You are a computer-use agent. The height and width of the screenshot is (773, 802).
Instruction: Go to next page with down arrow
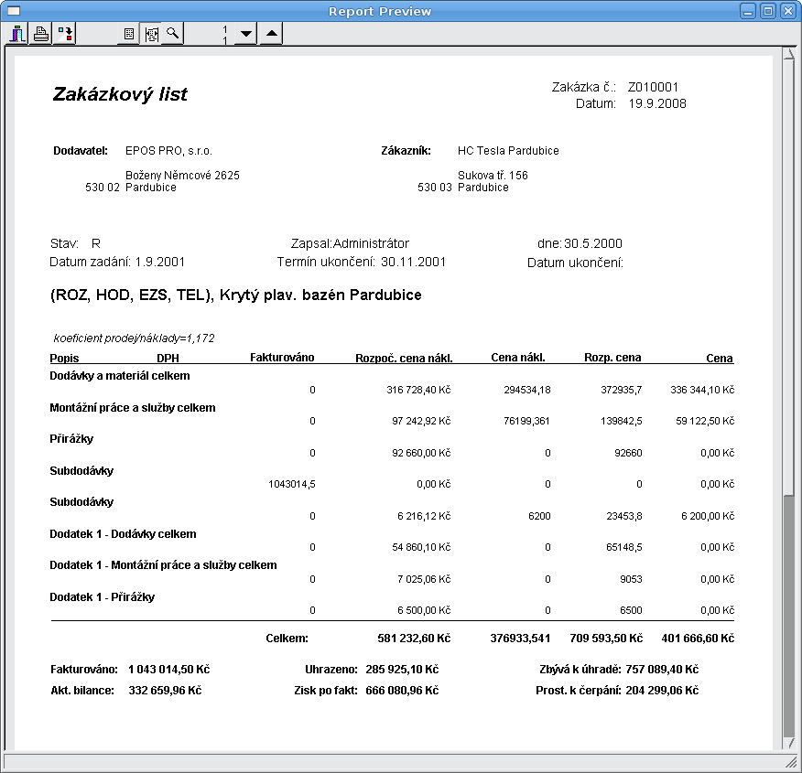coord(245,35)
